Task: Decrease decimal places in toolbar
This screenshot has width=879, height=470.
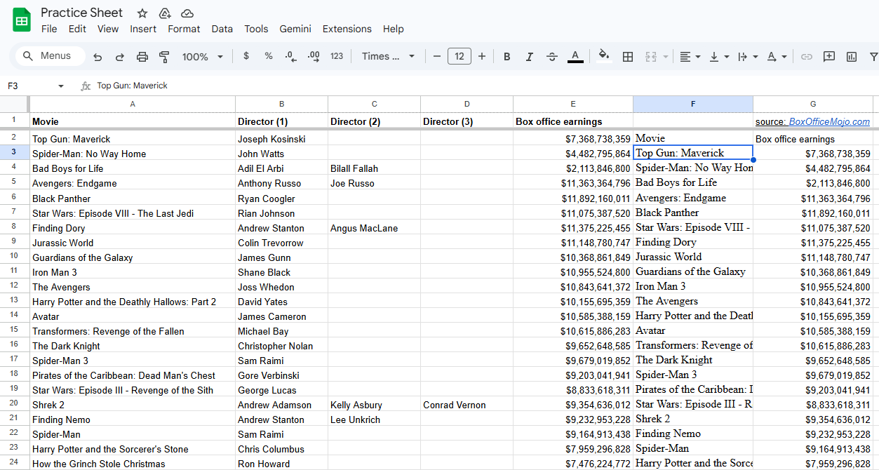Action: (290, 56)
